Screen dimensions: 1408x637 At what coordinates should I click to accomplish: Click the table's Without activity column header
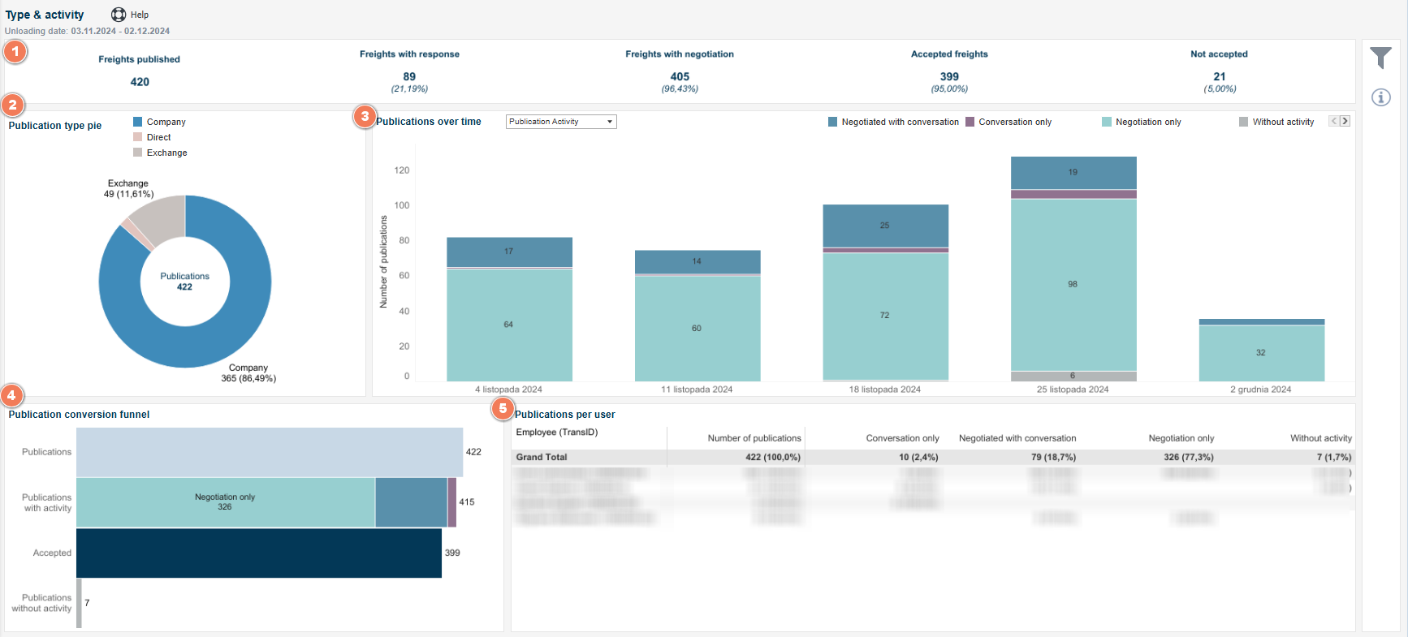(1321, 438)
